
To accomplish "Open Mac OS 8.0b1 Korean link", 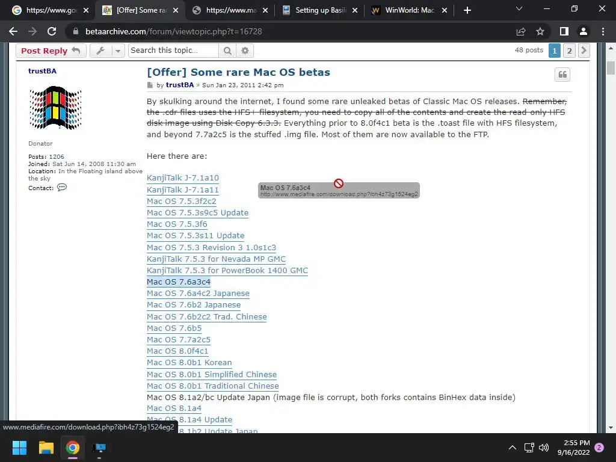I will (189, 362).
